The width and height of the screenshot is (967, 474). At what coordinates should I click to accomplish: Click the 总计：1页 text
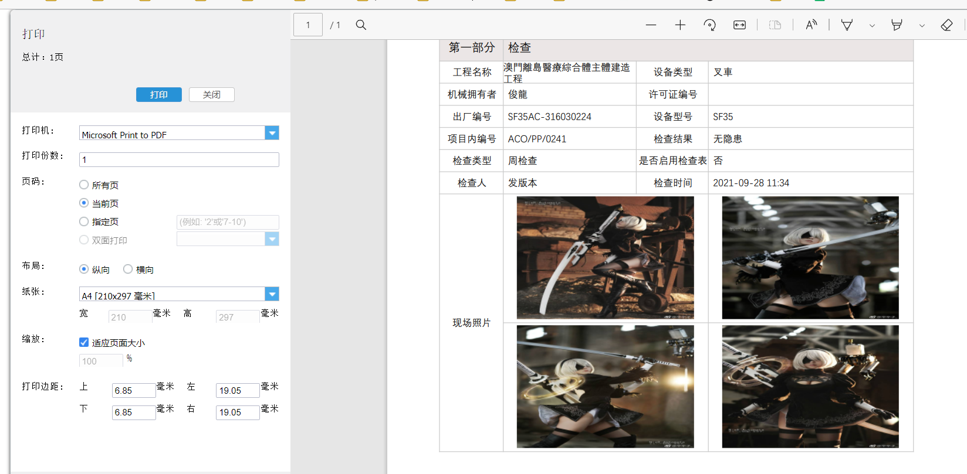click(x=43, y=57)
